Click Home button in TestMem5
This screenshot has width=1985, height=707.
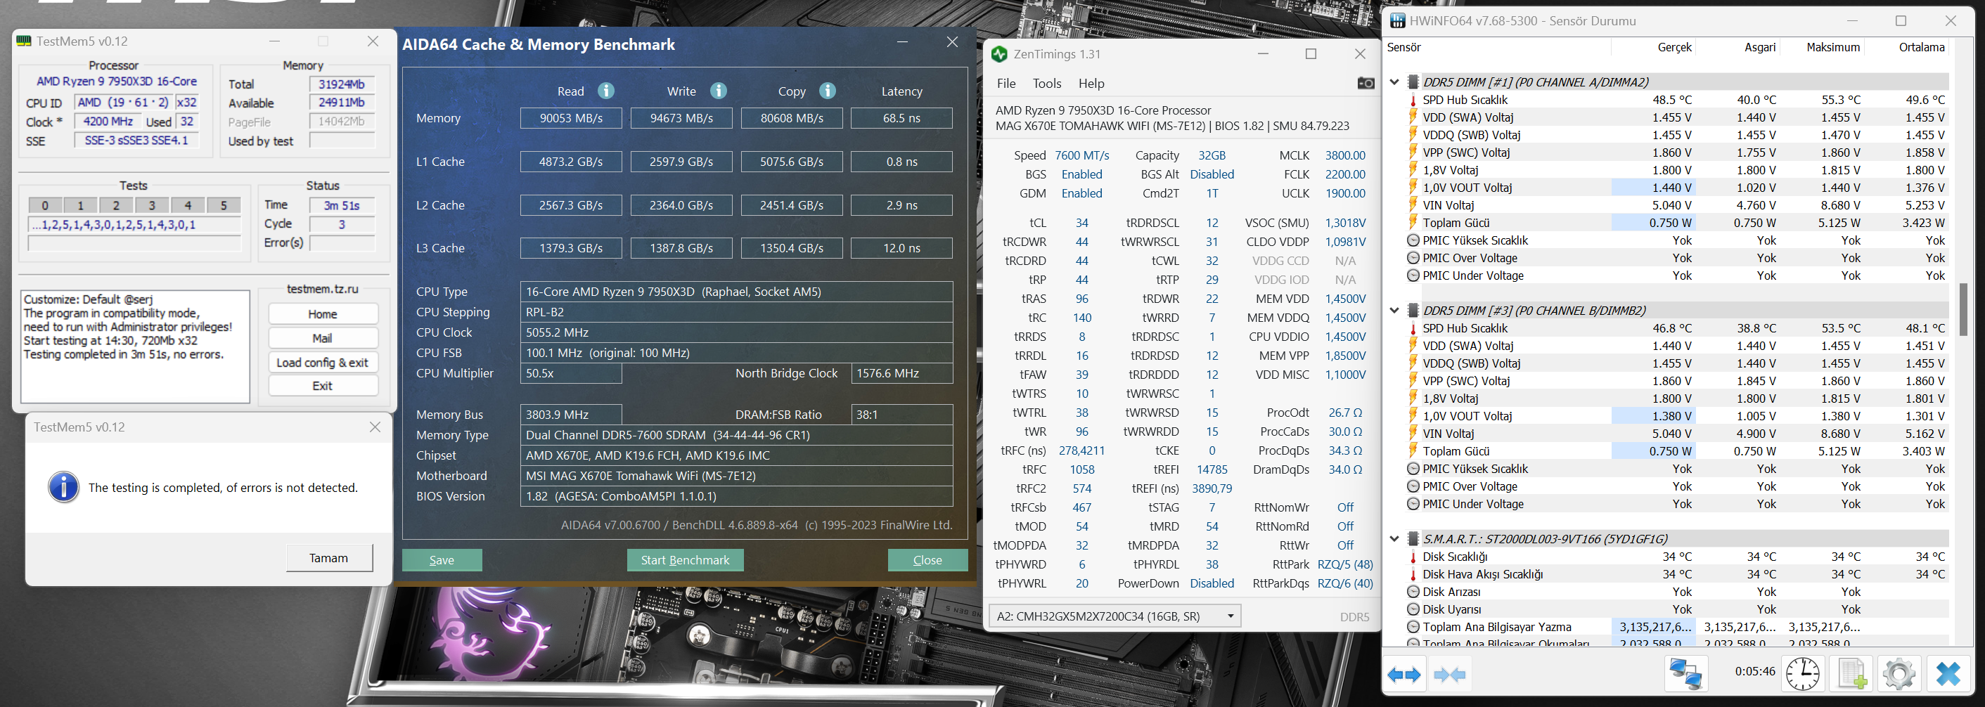coord(323,314)
